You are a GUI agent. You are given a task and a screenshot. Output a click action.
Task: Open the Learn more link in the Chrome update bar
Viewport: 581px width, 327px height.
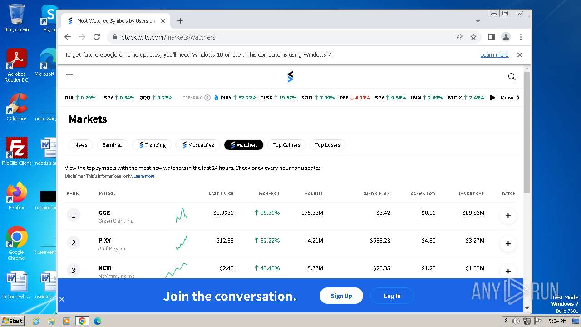pos(494,55)
